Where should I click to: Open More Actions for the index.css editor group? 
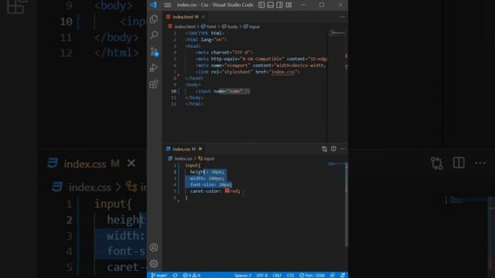[x=342, y=149]
